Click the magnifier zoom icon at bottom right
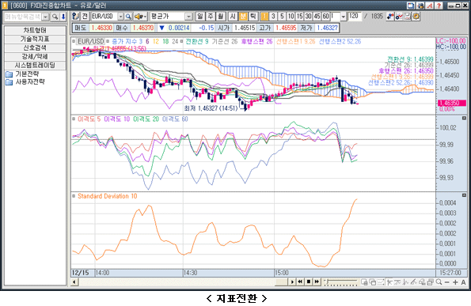Image resolution: width=471 pixels, height=306 pixels. click(439, 282)
